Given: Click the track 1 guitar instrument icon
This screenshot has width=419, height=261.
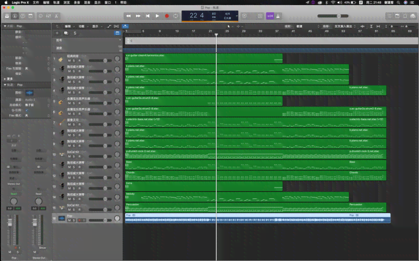Looking at the screenshot, I should 61,59.
